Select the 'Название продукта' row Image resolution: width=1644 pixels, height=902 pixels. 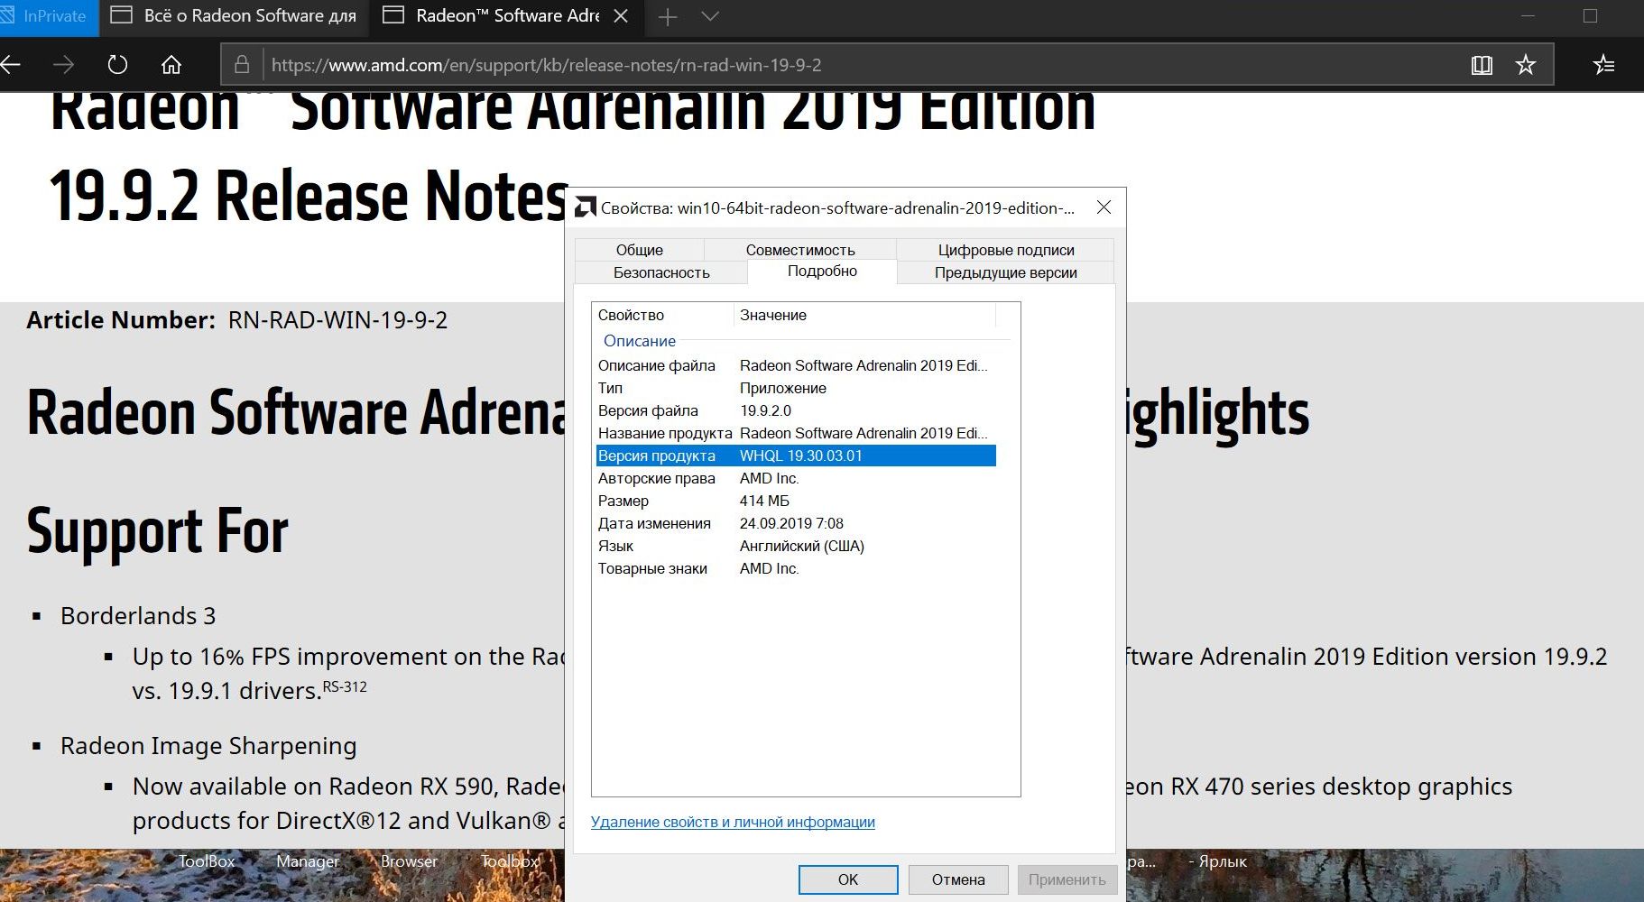(x=796, y=433)
